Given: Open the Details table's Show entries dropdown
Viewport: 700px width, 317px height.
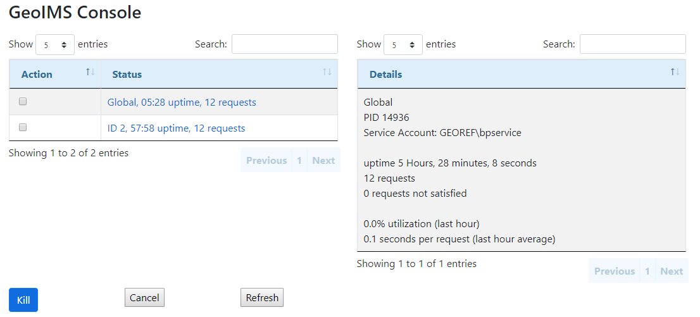Looking at the screenshot, I should click(x=403, y=45).
